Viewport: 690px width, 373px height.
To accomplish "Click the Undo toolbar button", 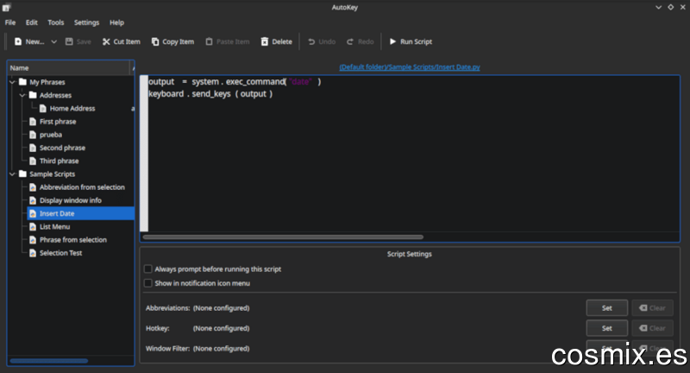I will [x=322, y=41].
